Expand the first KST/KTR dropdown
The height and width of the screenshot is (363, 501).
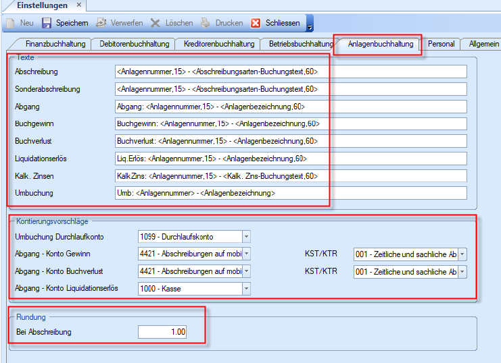(462, 254)
